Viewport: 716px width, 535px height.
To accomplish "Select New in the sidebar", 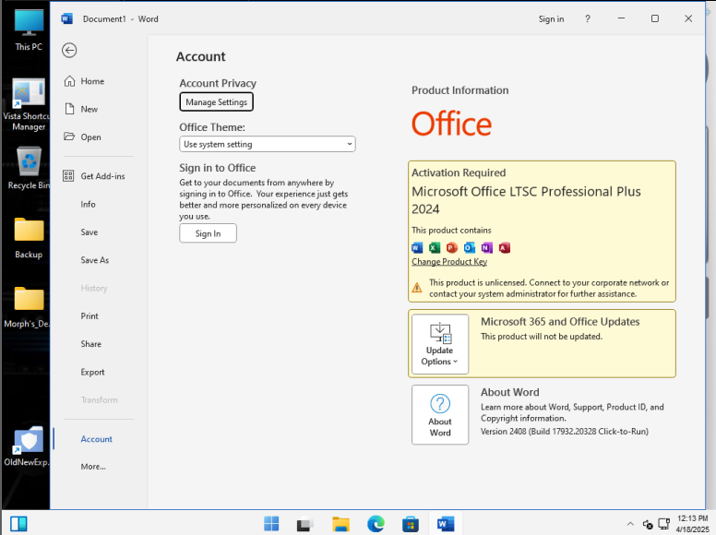I will [x=89, y=109].
